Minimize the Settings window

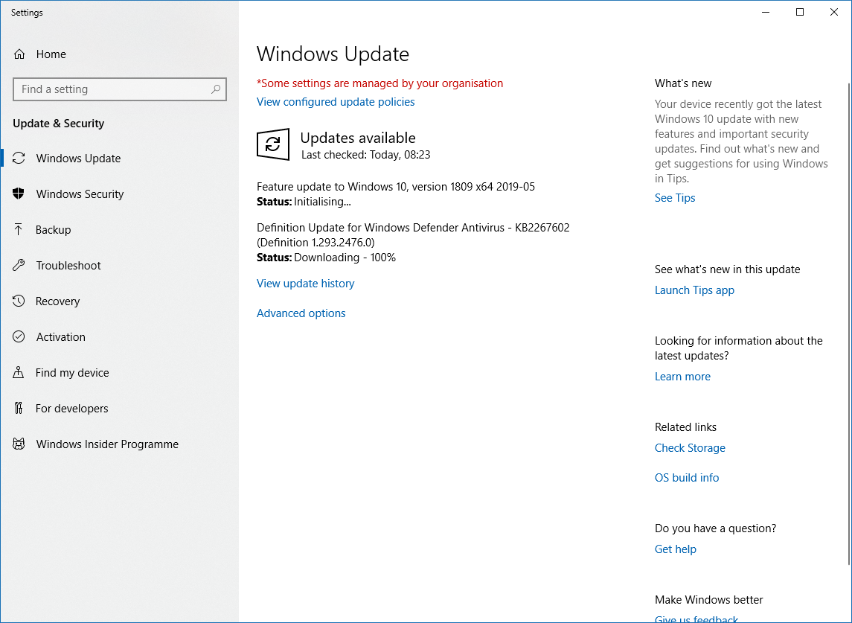point(766,12)
